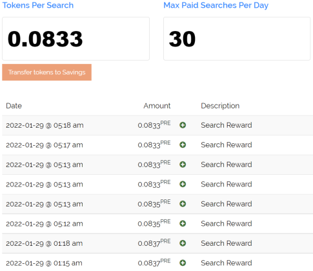The height and width of the screenshot is (271, 313).
Task: Select the 2022-01-29 @ 05:18 am row date
Action: pyautogui.click(x=45, y=125)
